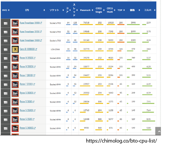Open Ryzen 7 3700X link
Image resolution: width=170 pixels, height=146 pixels.
click(x=27, y=84)
